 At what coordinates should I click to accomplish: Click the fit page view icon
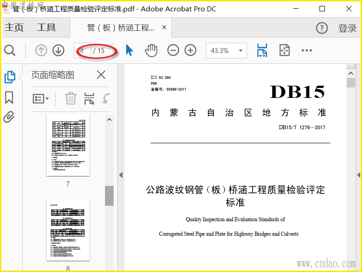point(285,50)
